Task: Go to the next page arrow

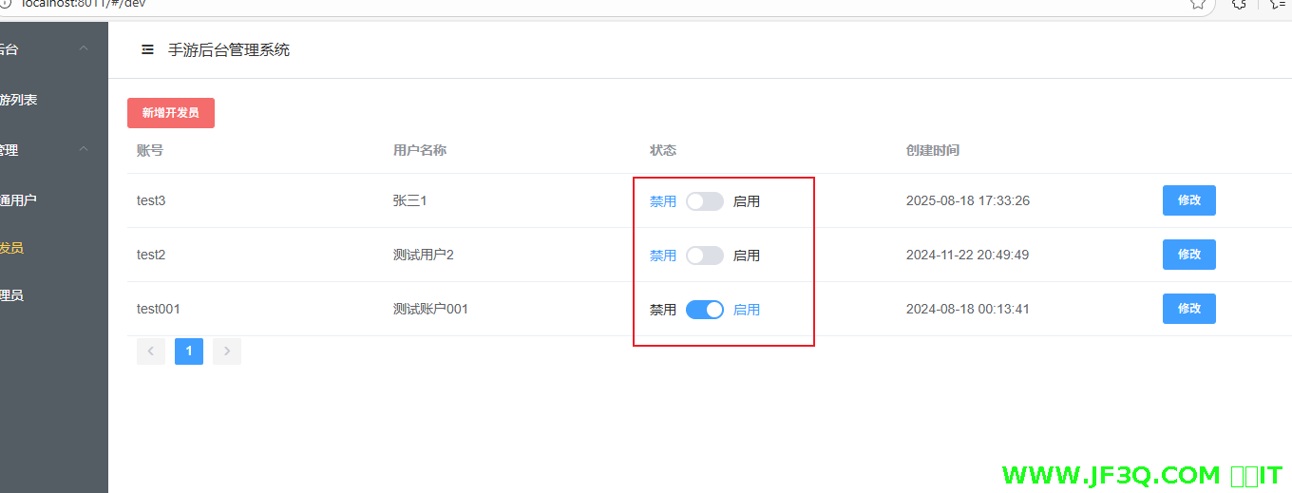Action: tap(227, 351)
